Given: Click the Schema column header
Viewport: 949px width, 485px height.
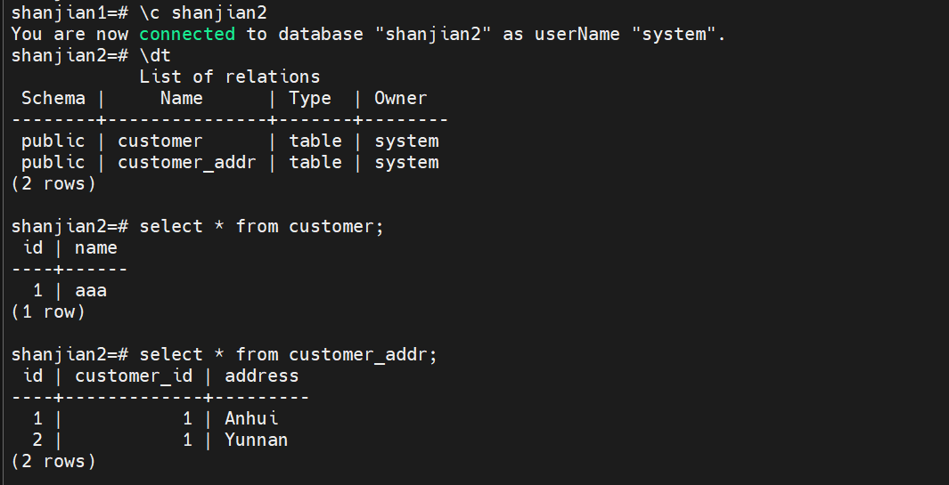Looking at the screenshot, I should click(x=53, y=98).
